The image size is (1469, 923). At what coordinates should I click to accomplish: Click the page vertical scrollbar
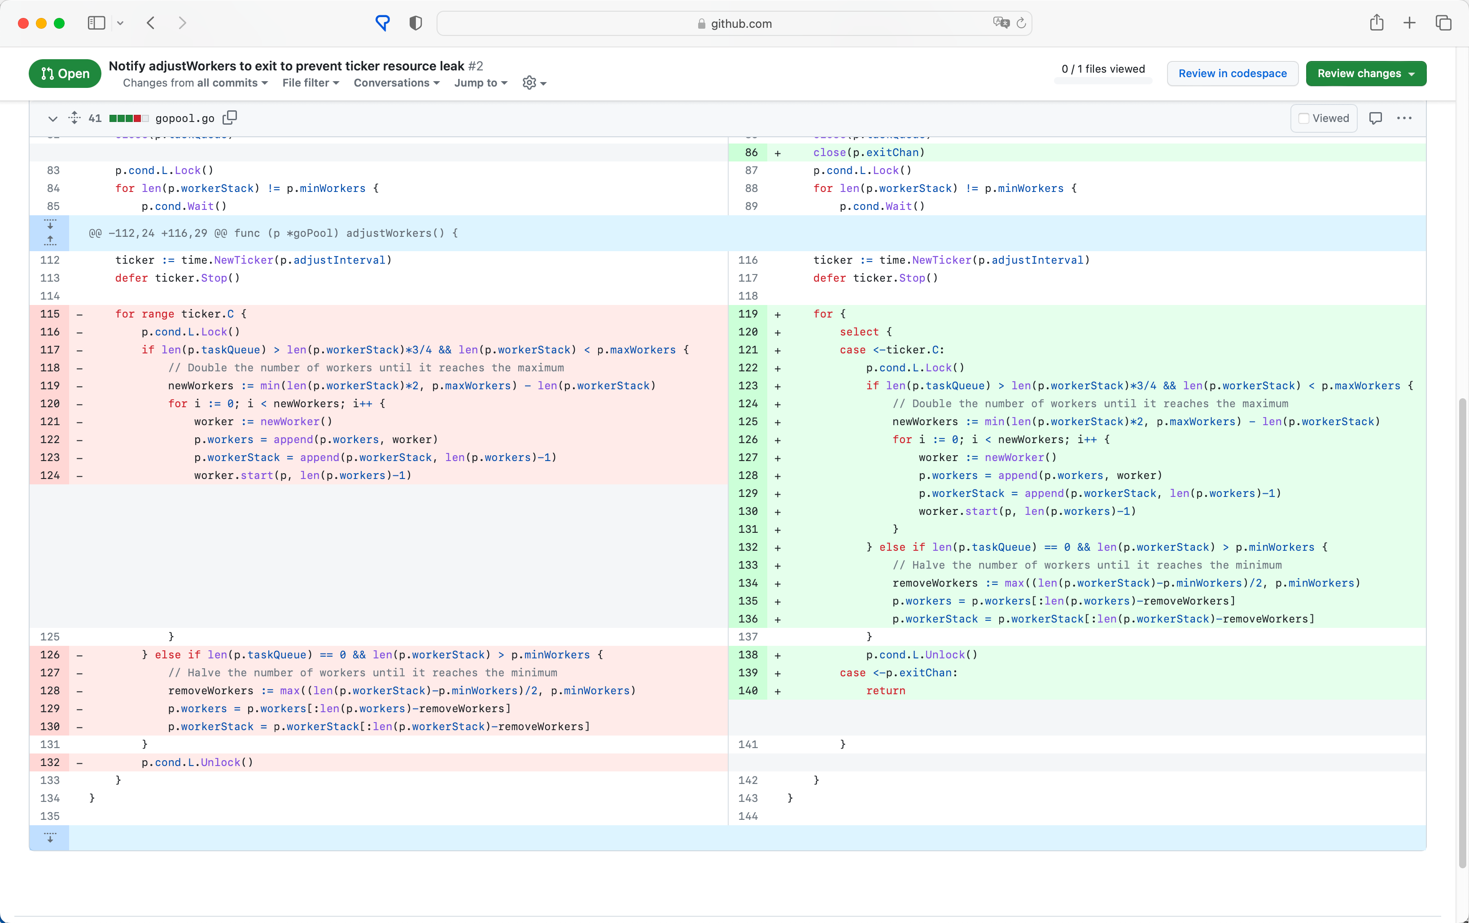(1462, 632)
